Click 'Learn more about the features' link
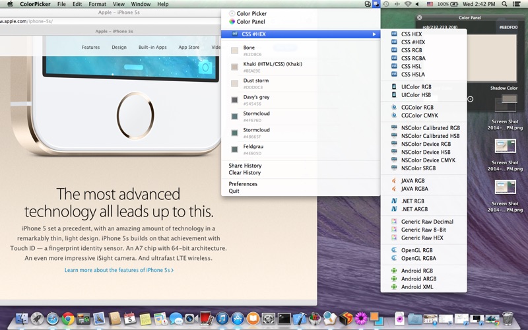Viewport: 528px width, 330px height. point(119,270)
